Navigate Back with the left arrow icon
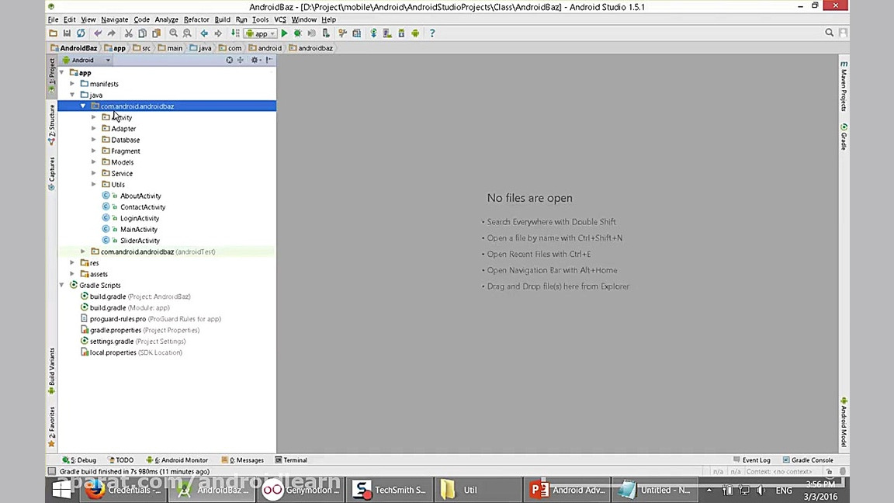Viewport: 894px width, 503px height. click(x=204, y=33)
